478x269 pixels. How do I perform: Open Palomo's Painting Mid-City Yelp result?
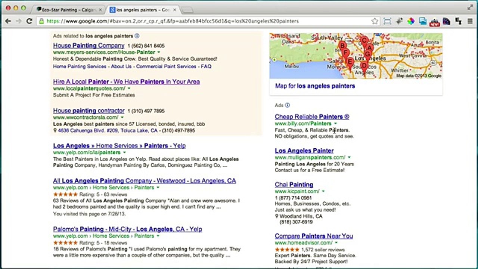(x=127, y=229)
